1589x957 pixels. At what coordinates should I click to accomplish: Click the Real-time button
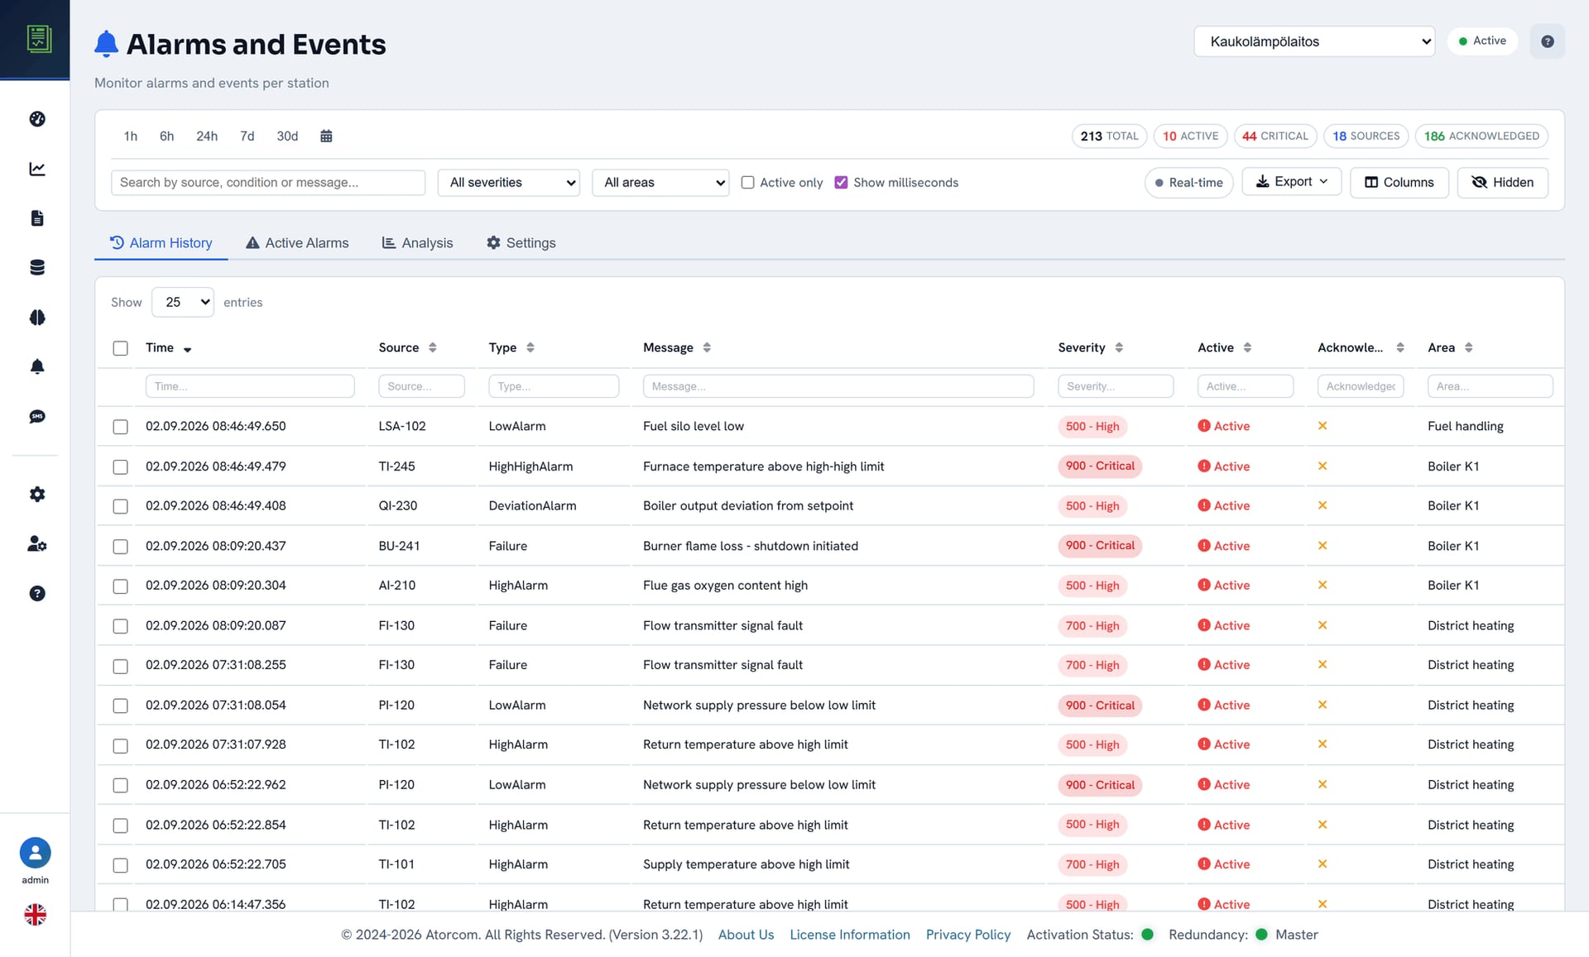[x=1188, y=182]
